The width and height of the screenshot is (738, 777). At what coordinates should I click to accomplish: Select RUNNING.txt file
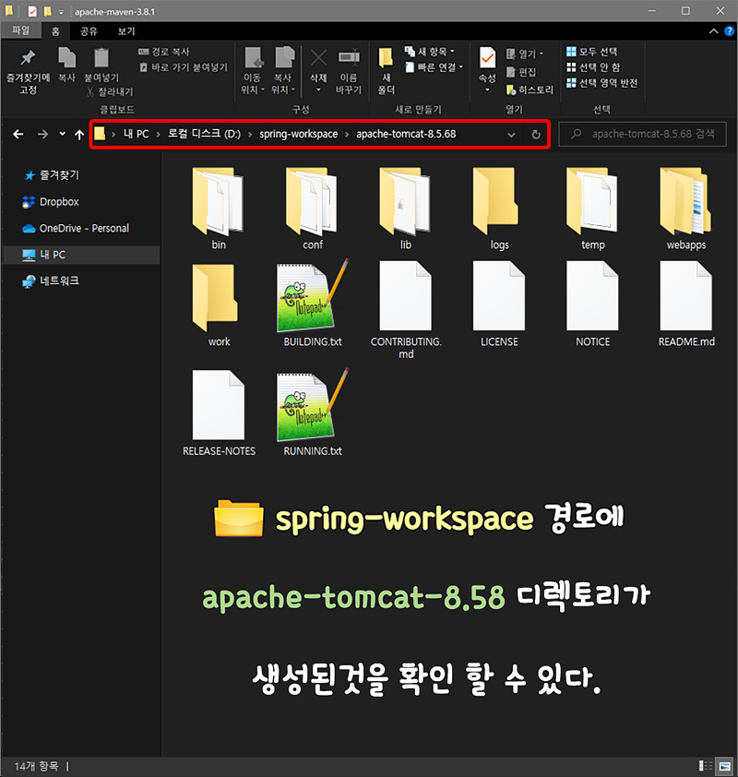313,412
